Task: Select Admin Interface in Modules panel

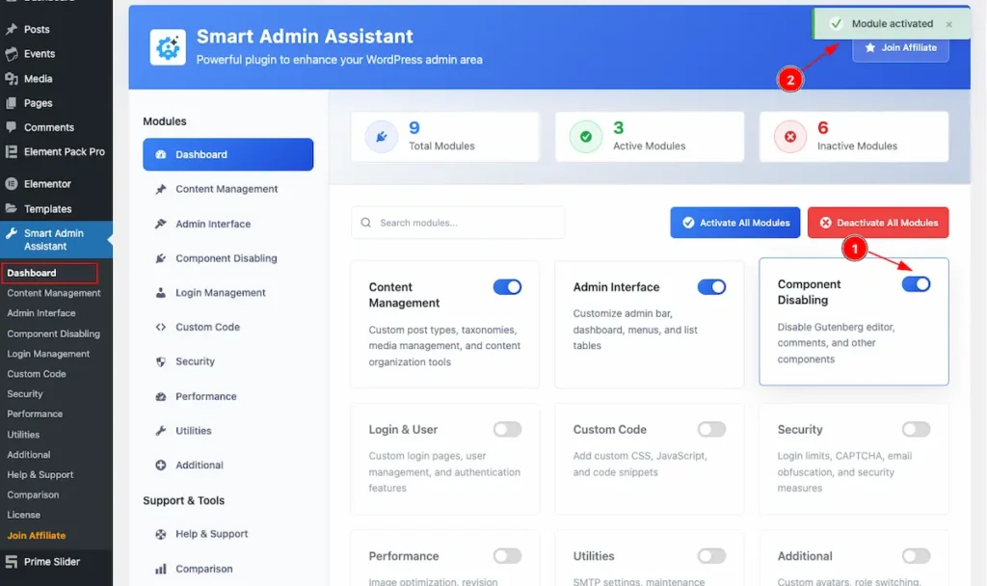Action: click(227, 224)
